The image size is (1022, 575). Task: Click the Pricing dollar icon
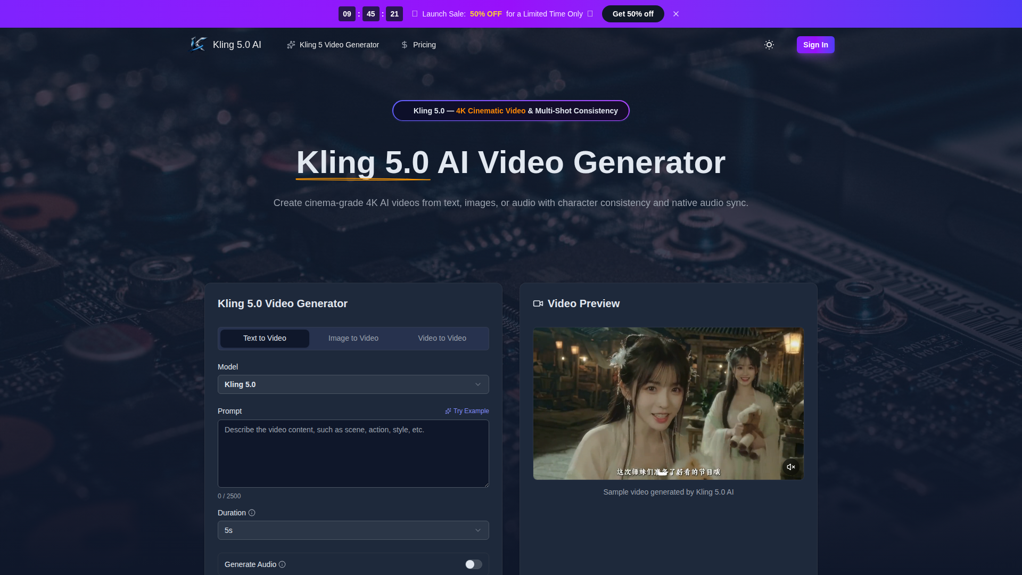click(x=405, y=45)
